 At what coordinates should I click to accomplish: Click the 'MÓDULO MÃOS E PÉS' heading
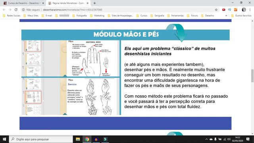point(126,35)
